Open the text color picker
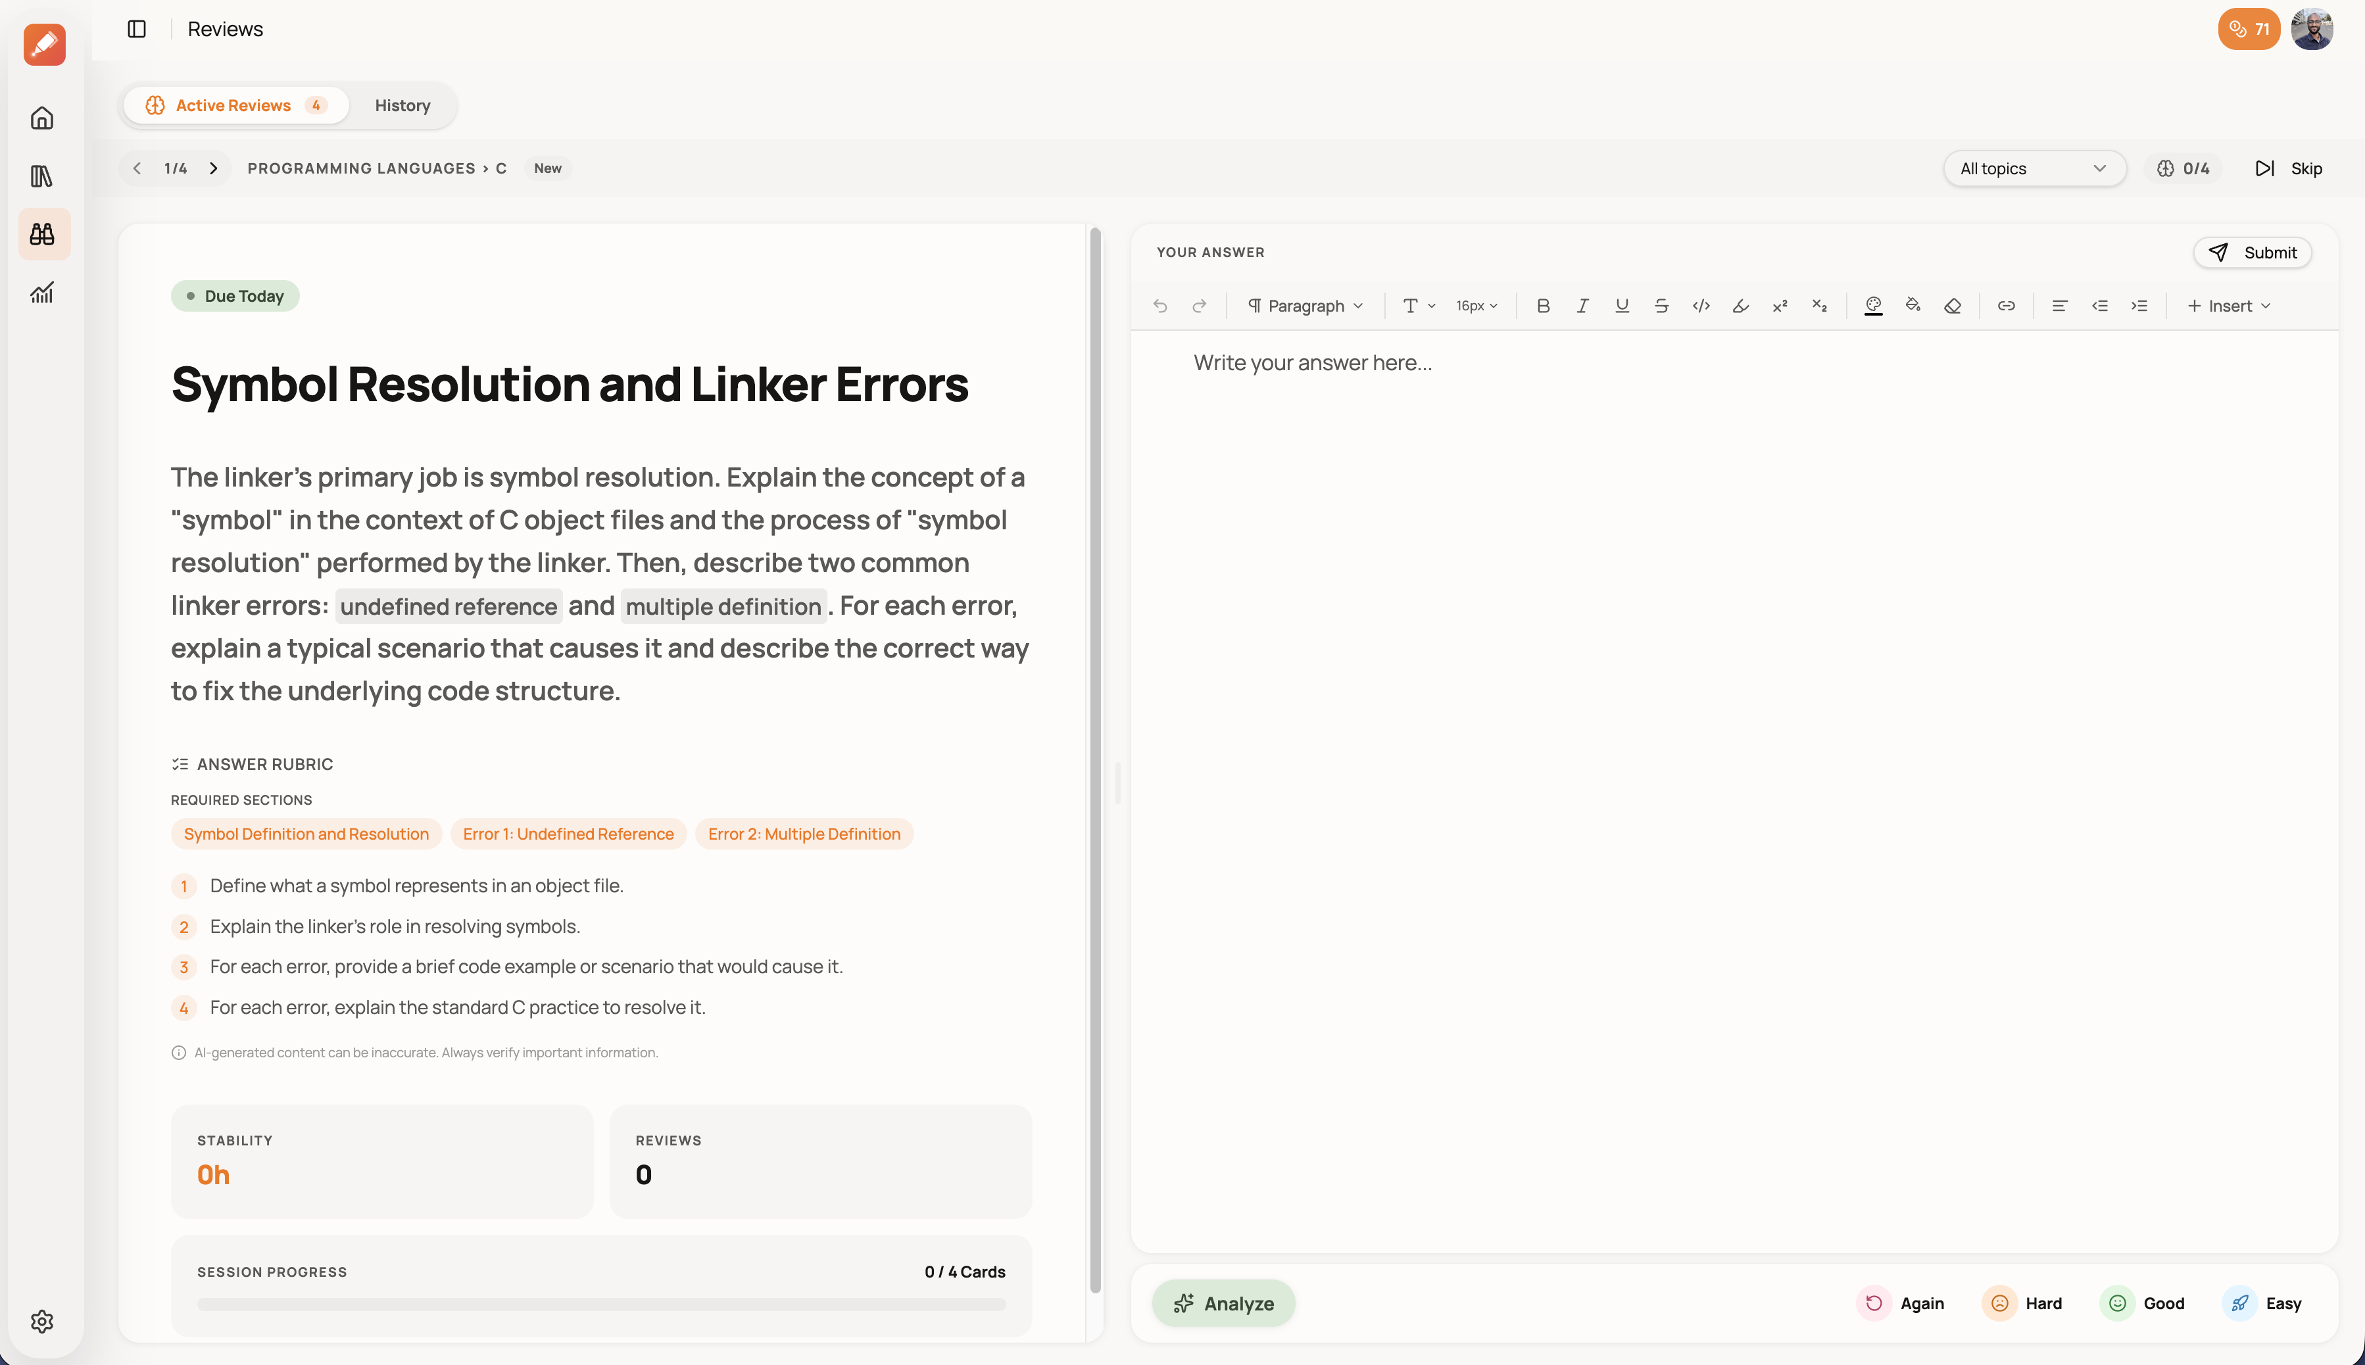The height and width of the screenshot is (1365, 2365). [1872, 306]
